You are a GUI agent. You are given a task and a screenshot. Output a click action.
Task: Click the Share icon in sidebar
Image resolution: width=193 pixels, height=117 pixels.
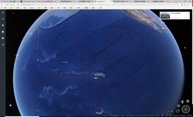pyautogui.click(x=3, y=44)
